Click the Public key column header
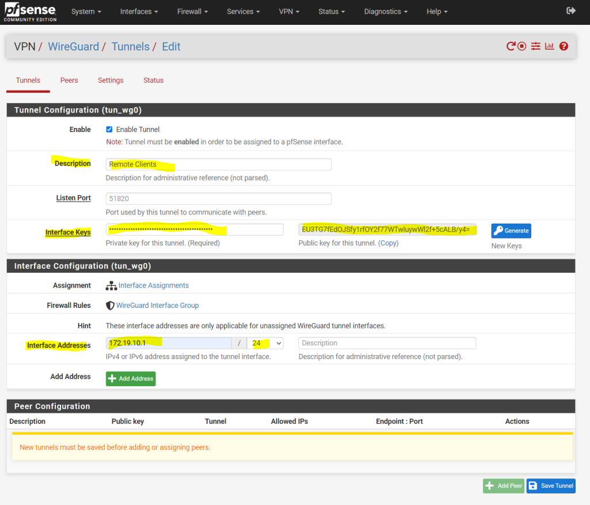 [x=127, y=421]
